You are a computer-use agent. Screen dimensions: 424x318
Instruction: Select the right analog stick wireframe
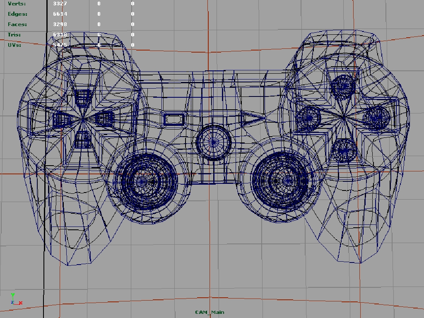point(280,180)
